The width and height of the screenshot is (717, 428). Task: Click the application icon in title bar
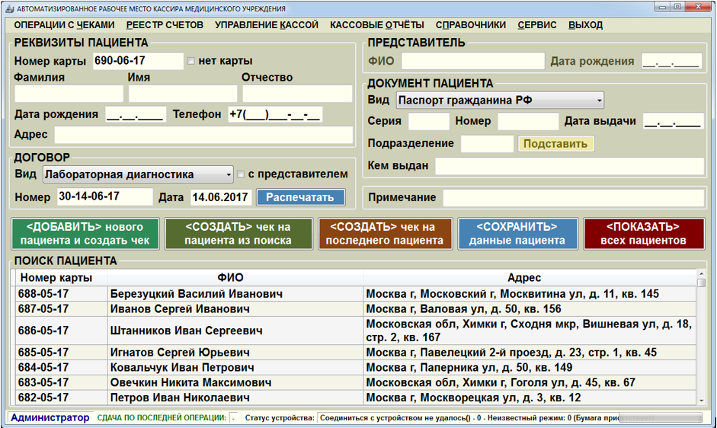pyautogui.click(x=10, y=8)
